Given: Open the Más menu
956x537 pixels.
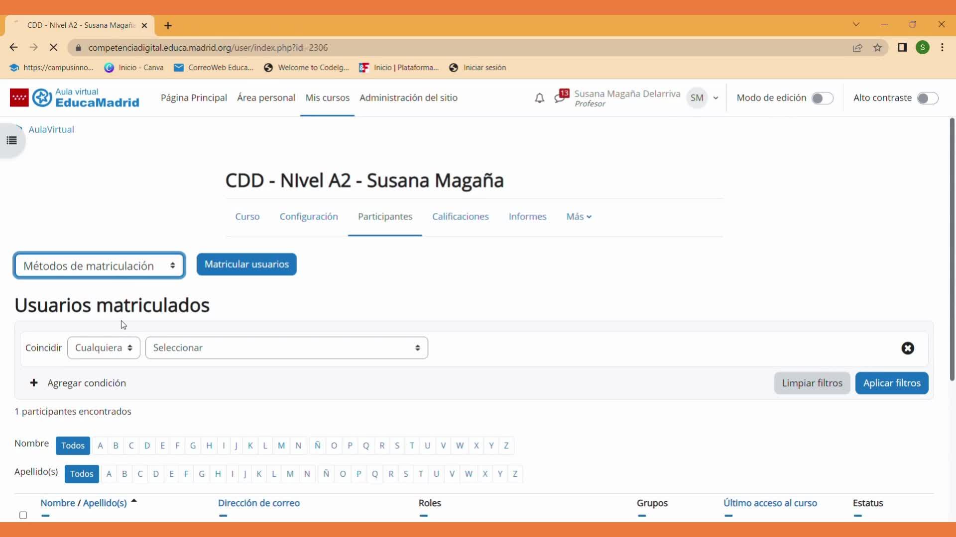Looking at the screenshot, I should click(x=579, y=216).
